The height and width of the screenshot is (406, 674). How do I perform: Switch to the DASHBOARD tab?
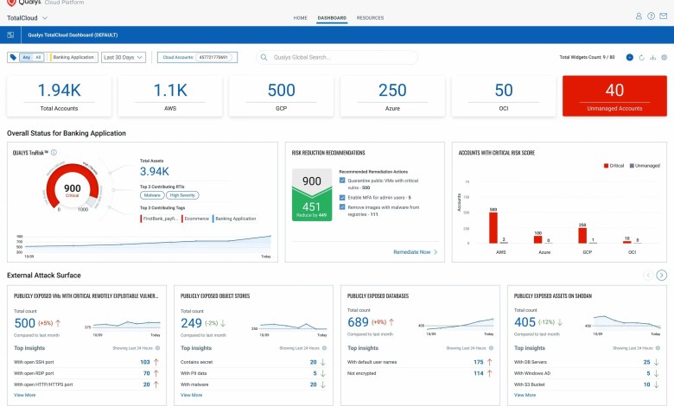pyautogui.click(x=332, y=18)
